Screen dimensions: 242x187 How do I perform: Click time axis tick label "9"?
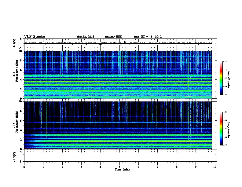(196, 167)
